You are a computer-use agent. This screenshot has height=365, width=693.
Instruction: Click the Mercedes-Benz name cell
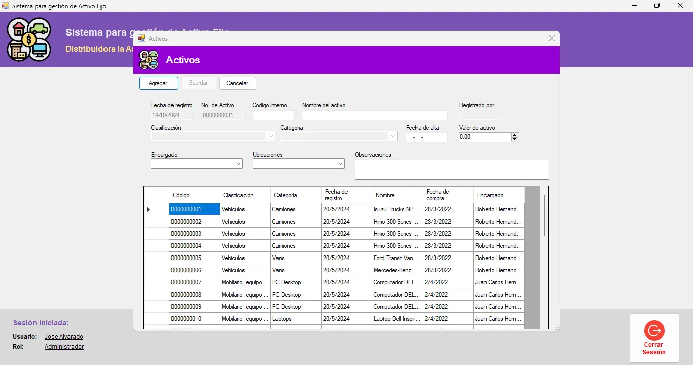(397, 270)
